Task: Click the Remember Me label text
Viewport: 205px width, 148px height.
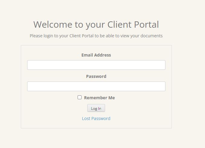Action: tap(99, 98)
